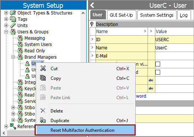Click the second user icon under Brand Managers

27,70
